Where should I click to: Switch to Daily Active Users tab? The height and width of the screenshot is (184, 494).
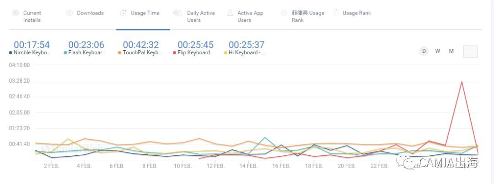(201, 16)
